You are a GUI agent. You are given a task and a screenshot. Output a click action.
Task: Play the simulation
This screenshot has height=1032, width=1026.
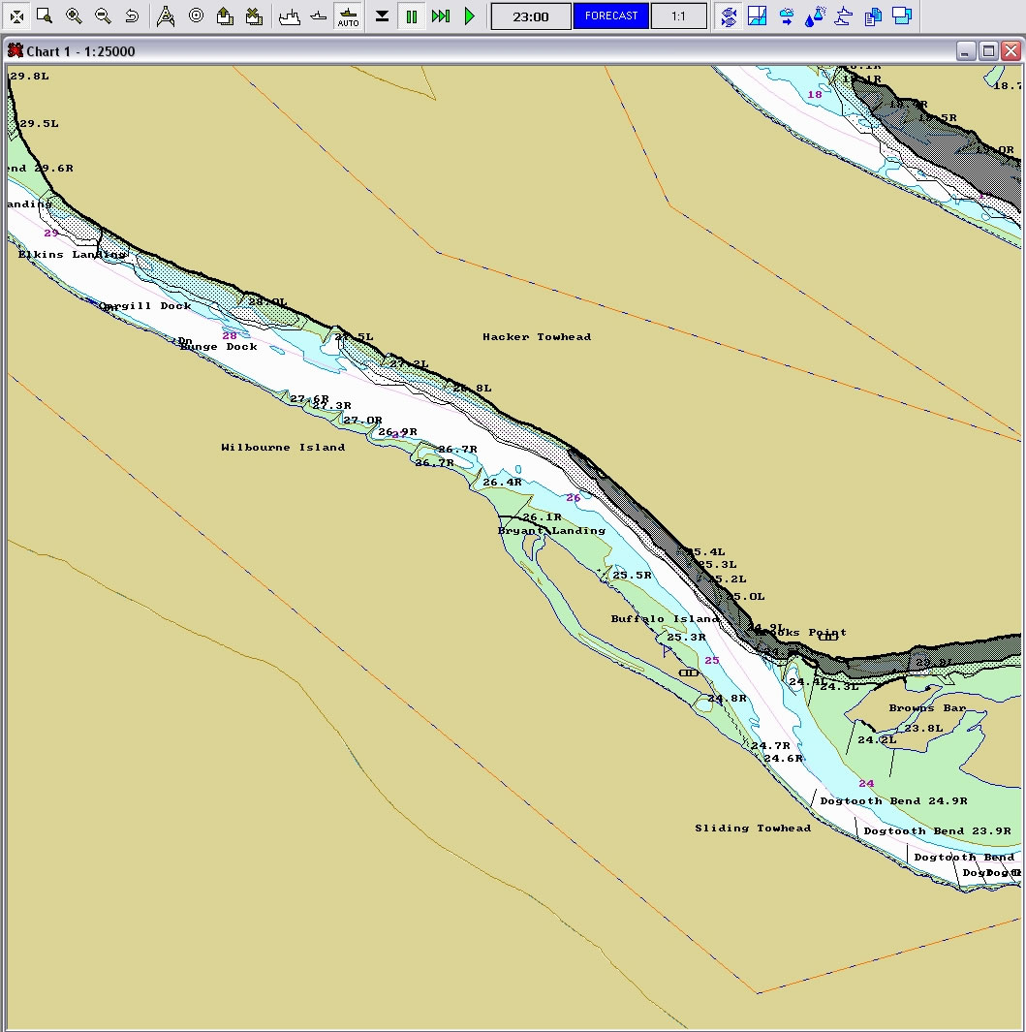click(469, 16)
